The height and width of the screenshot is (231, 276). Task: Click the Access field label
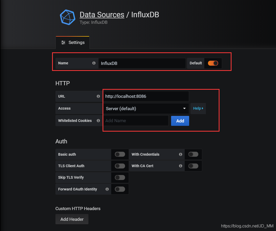(64, 109)
